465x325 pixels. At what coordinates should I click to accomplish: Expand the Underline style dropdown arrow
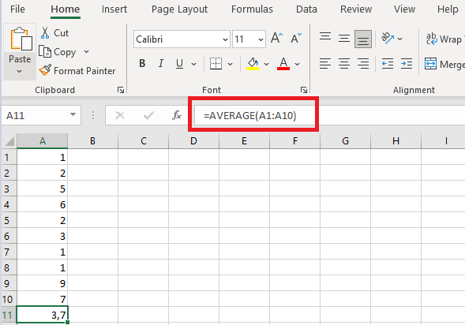(x=193, y=64)
